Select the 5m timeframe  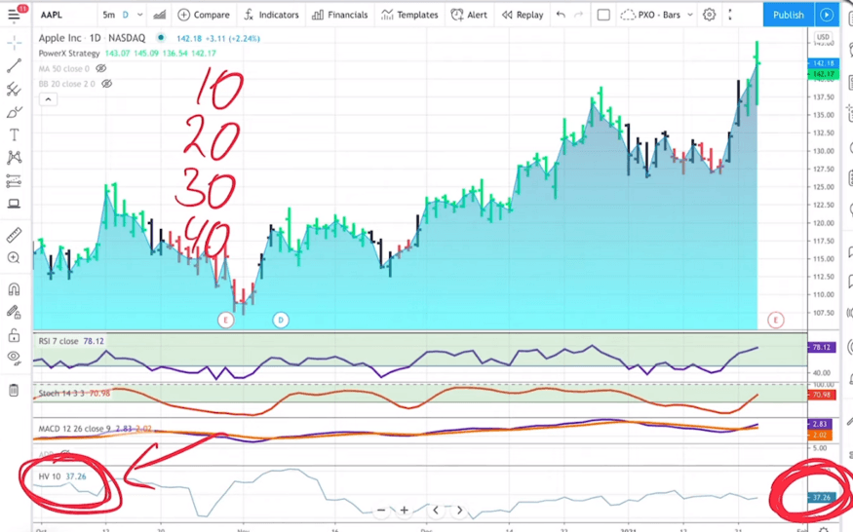tap(109, 15)
